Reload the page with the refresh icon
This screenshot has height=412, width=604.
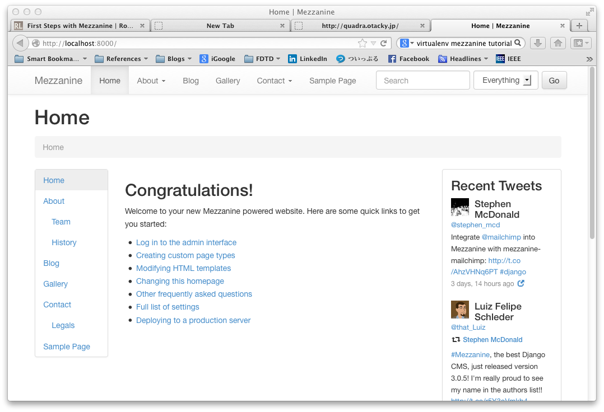pyautogui.click(x=384, y=43)
